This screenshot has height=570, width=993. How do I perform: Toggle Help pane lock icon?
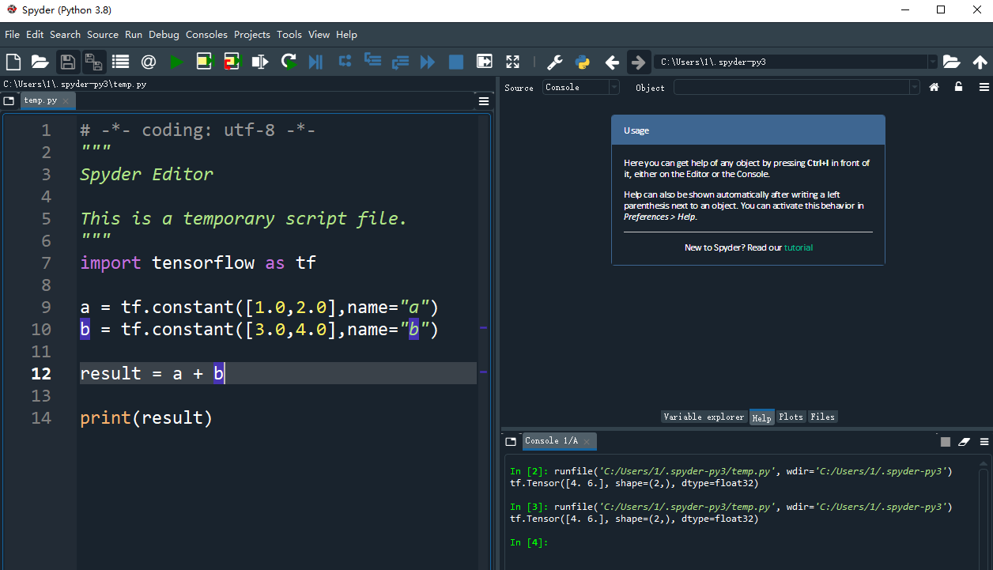click(x=958, y=88)
